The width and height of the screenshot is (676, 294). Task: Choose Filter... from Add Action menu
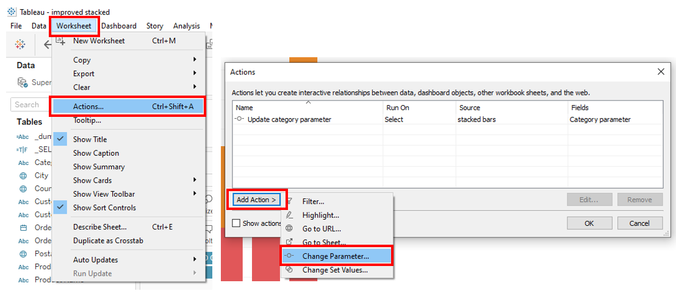337,201
